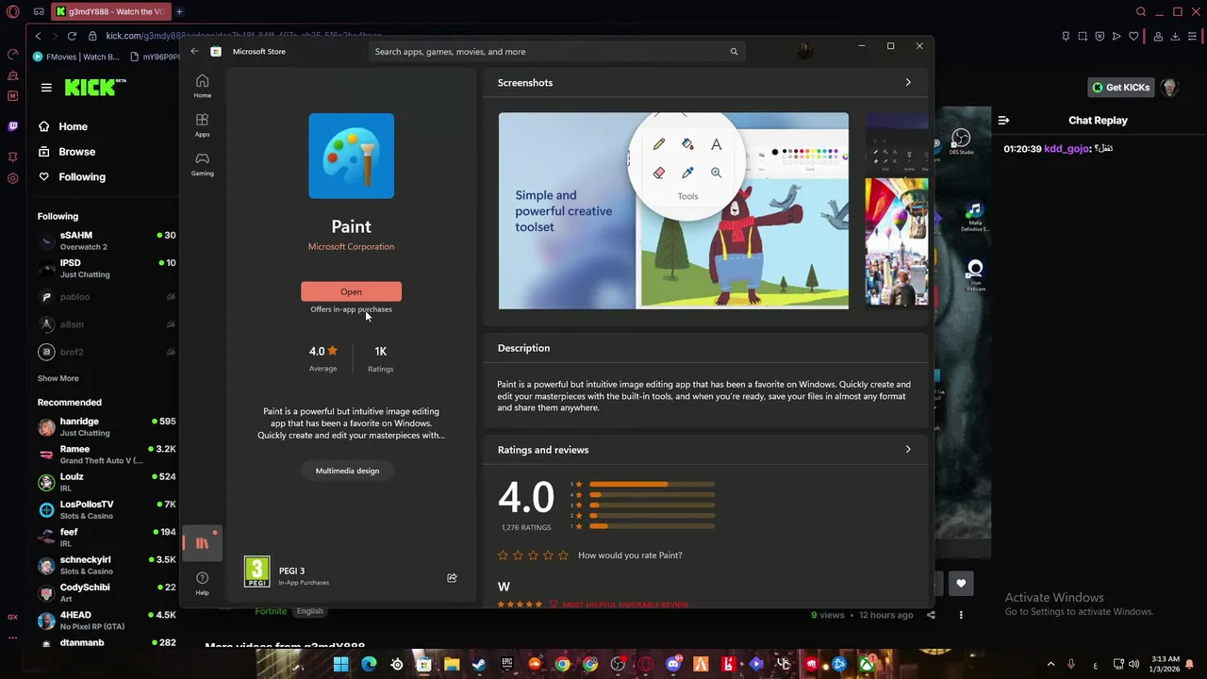Open the Apps section in Store sidebar

click(x=202, y=124)
